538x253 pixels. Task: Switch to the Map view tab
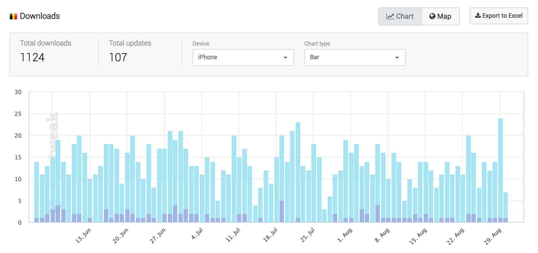pos(440,16)
